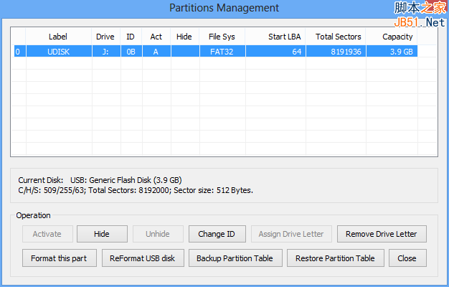Click the Act column header
Screen dimensions: 449x287
click(x=156, y=37)
